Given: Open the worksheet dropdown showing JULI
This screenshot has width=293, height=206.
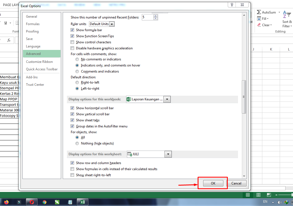Looking at the screenshot, I should (x=168, y=154).
